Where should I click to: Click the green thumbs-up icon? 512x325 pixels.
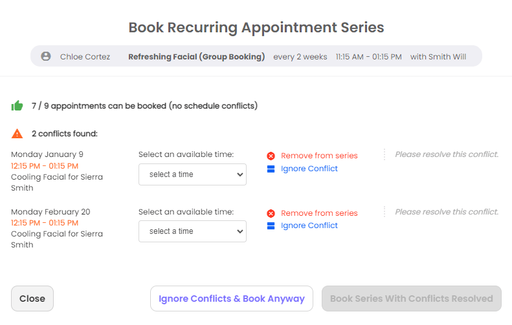coord(17,106)
